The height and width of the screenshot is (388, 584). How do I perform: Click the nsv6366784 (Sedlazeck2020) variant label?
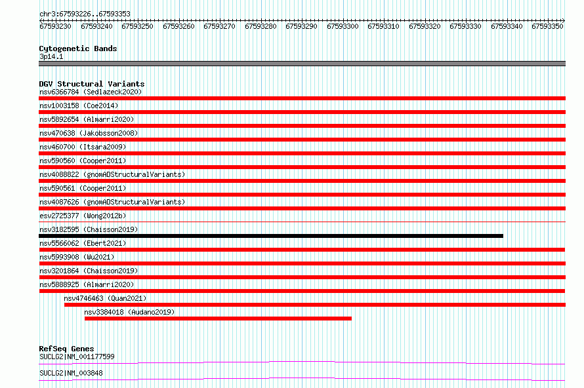coord(91,92)
